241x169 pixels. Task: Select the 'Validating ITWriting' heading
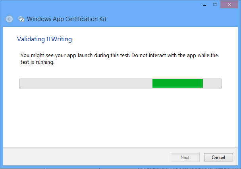pyautogui.click(x=44, y=39)
